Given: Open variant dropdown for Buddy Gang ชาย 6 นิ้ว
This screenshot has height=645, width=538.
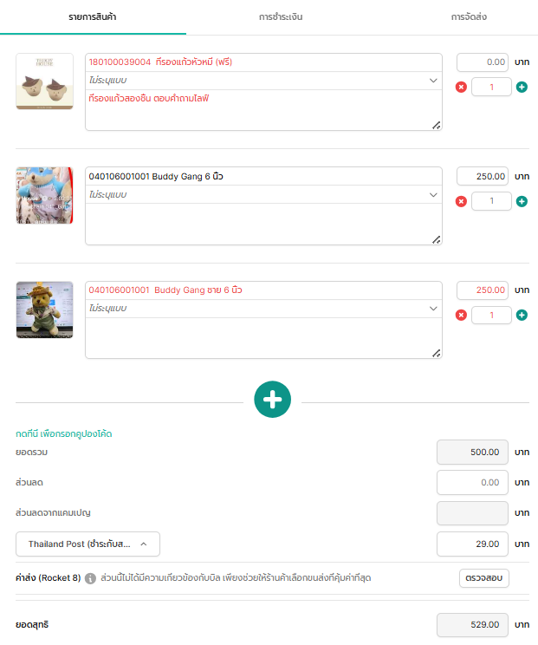Looking at the screenshot, I should coord(433,309).
